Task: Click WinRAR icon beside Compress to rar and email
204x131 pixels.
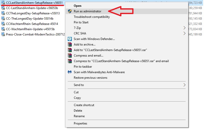Action: 70,61
